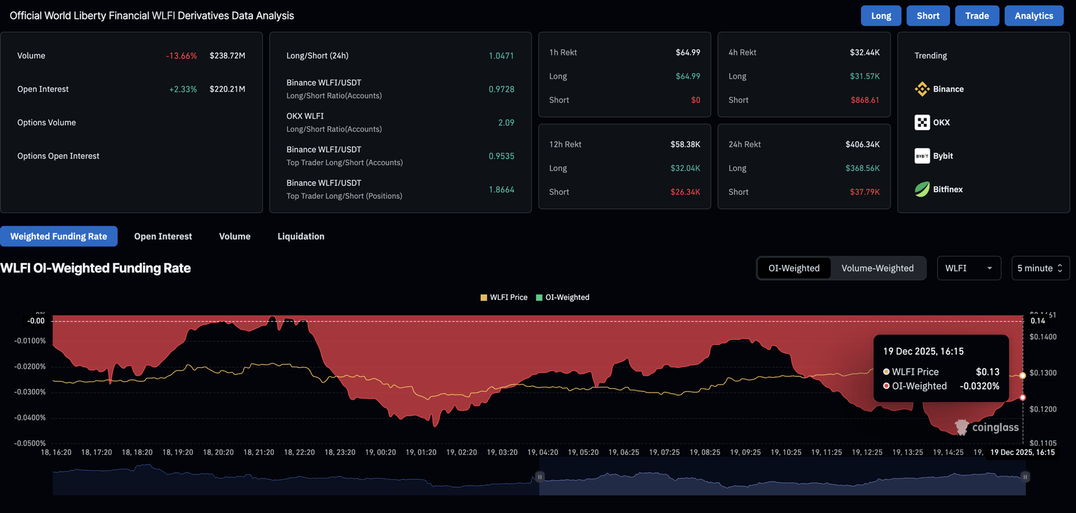Click the left range handle of timeline navigator
This screenshot has height=513, width=1076.
pos(539,477)
